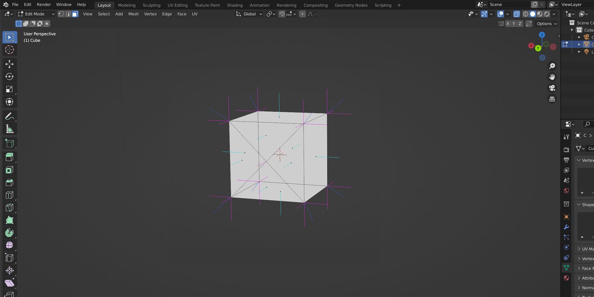Enable face select mode

point(75,14)
